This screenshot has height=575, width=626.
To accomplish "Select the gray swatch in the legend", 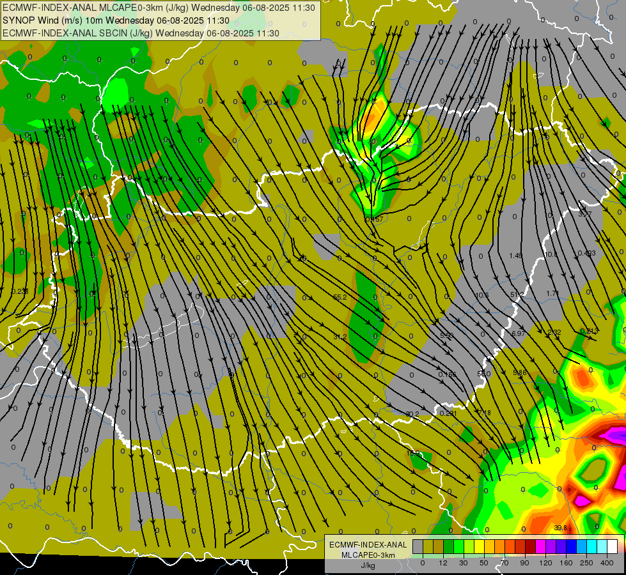I will point(418,546).
